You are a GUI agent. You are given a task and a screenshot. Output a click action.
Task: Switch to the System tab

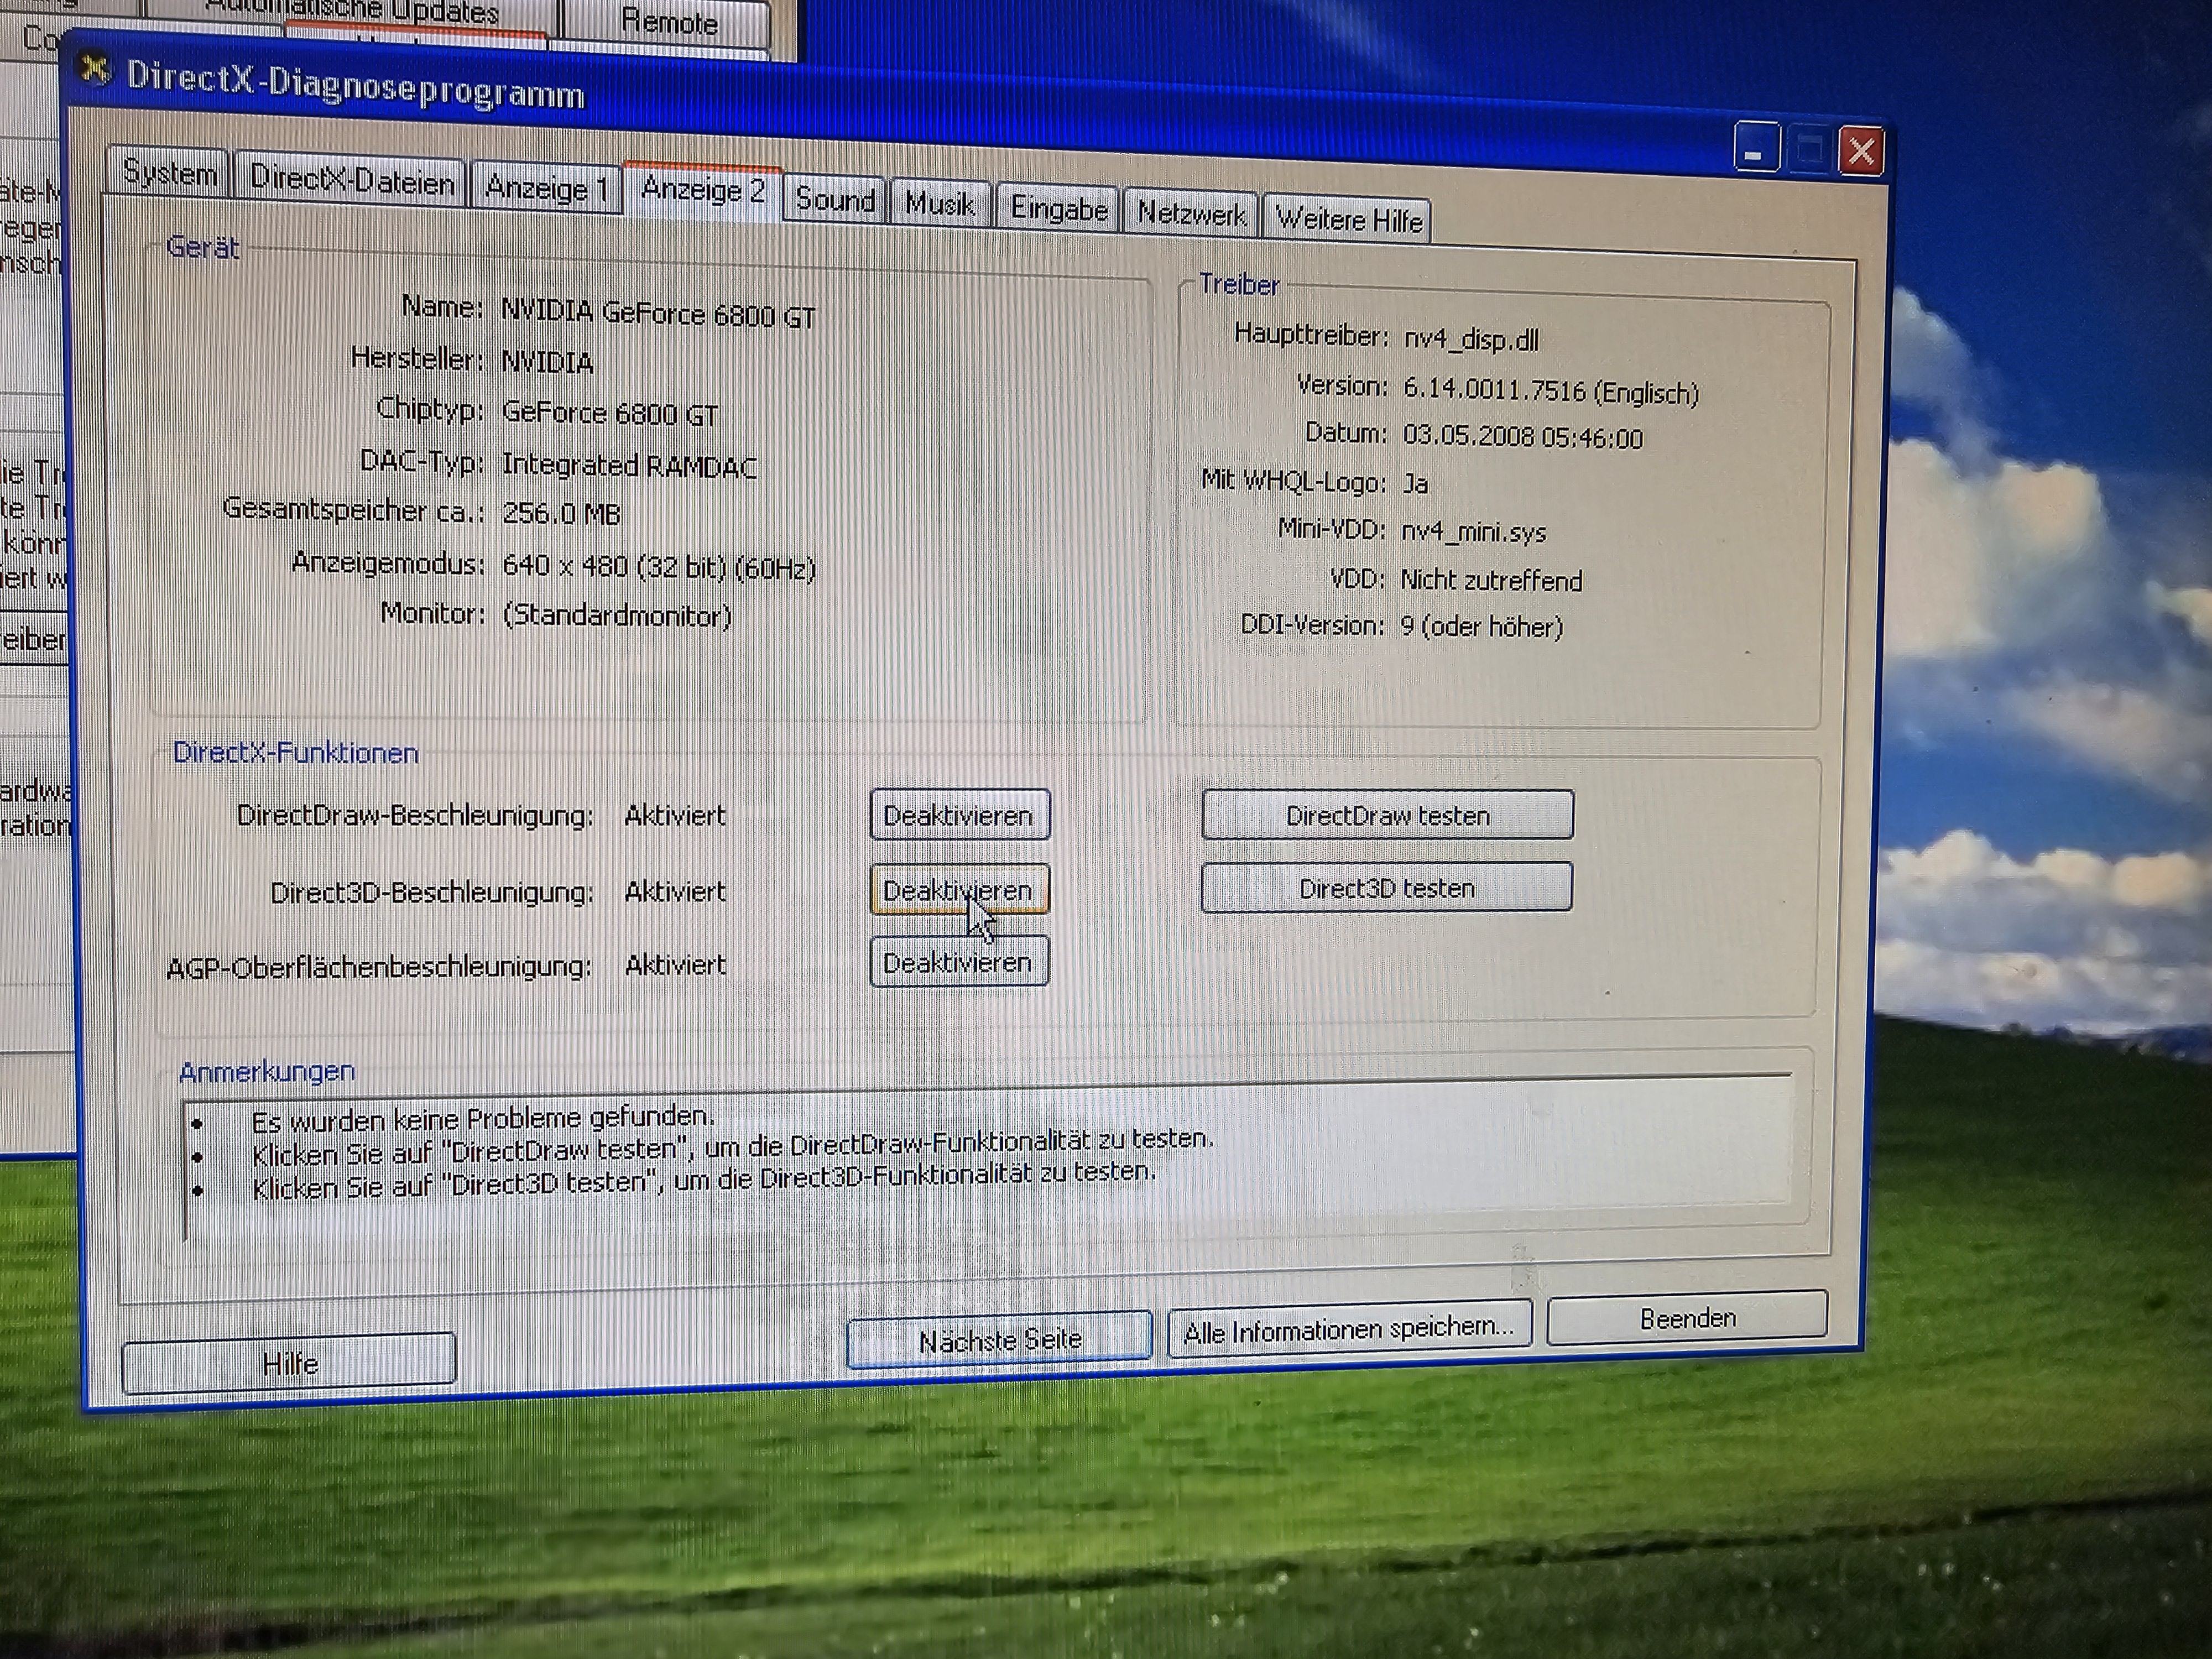click(x=169, y=174)
